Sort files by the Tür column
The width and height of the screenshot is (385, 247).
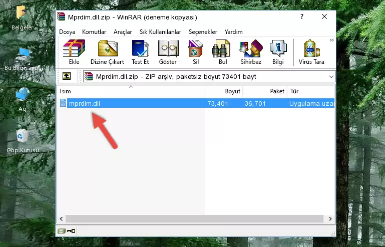click(311, 91)
